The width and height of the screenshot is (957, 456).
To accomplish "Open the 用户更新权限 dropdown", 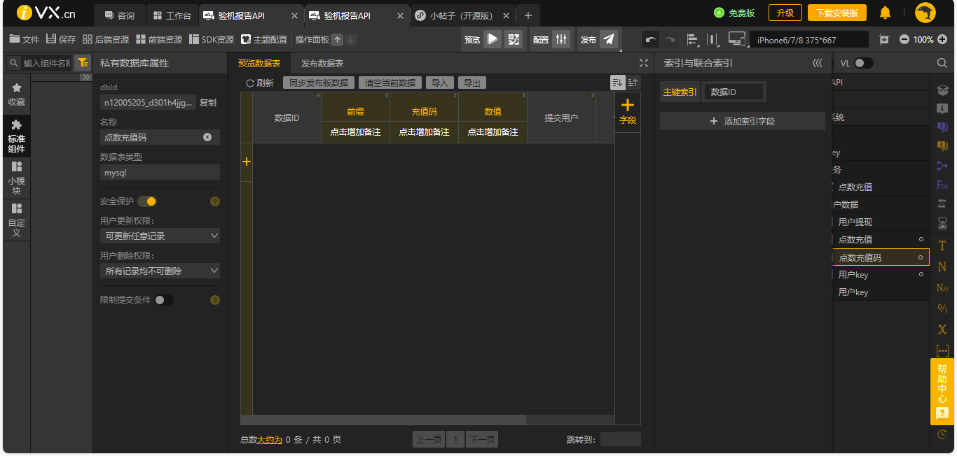I will (160, 236).
